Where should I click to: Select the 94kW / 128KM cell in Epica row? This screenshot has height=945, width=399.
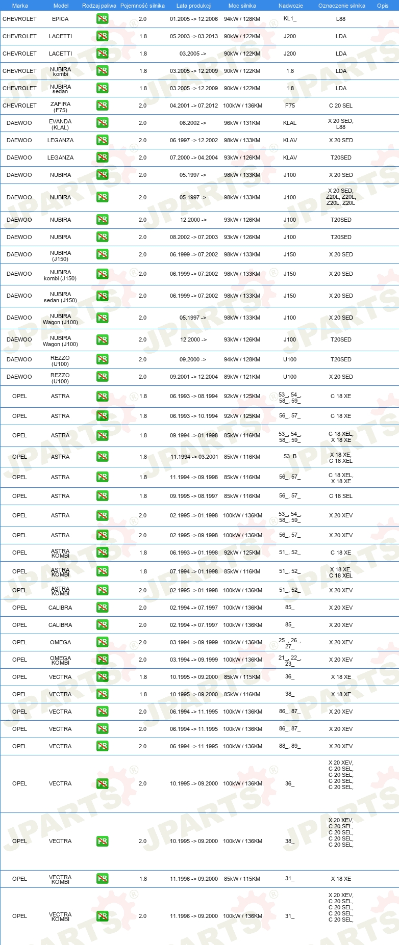(x=242, y=19)
